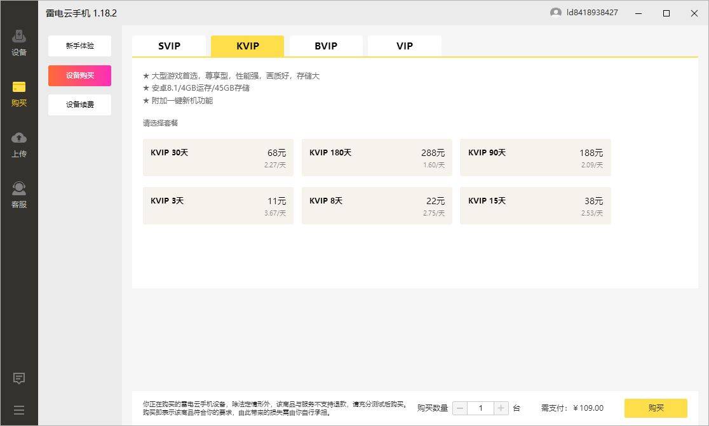The width and height of the screenshot is (709, 426).
Task: Choose the KVIP 15天 package for 38元
Action: pyautogui.click(x=536, y=206)
